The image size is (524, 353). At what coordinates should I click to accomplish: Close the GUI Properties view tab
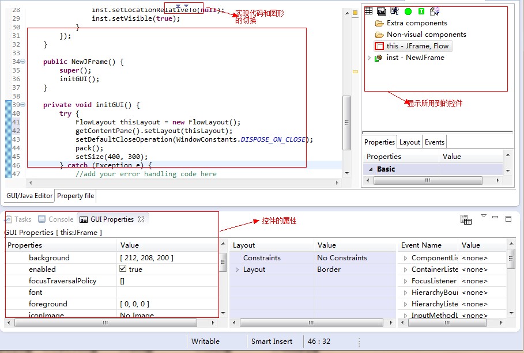(x=141, y=219)
